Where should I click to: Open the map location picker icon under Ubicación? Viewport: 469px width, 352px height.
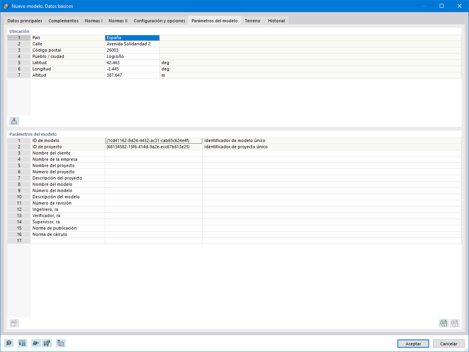pos(14,121)
